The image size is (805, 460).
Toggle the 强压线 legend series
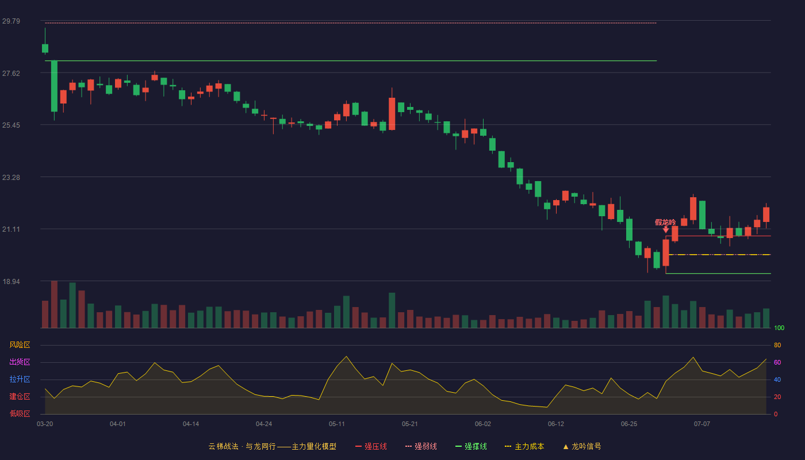click(371, 447)
